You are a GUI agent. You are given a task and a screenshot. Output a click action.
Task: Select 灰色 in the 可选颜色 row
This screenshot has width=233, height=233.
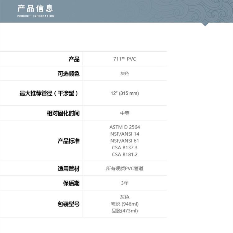[x=125, y=74]
